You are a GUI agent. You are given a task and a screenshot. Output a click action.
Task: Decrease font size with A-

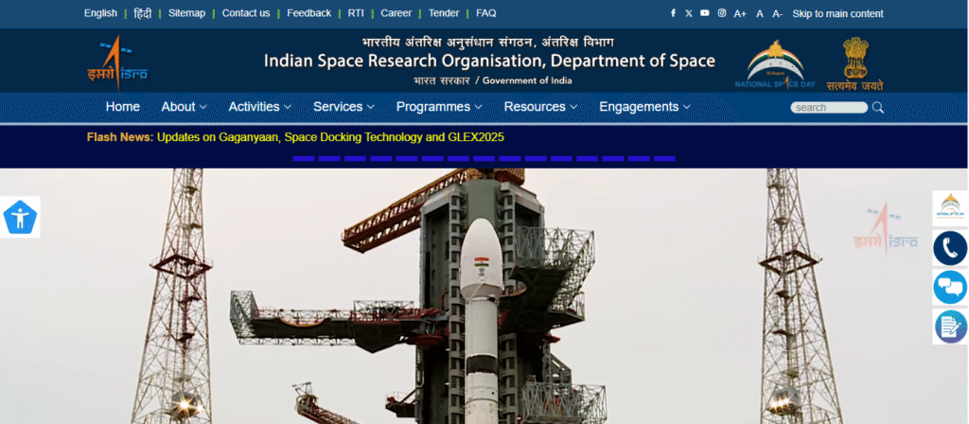point(777,13)
